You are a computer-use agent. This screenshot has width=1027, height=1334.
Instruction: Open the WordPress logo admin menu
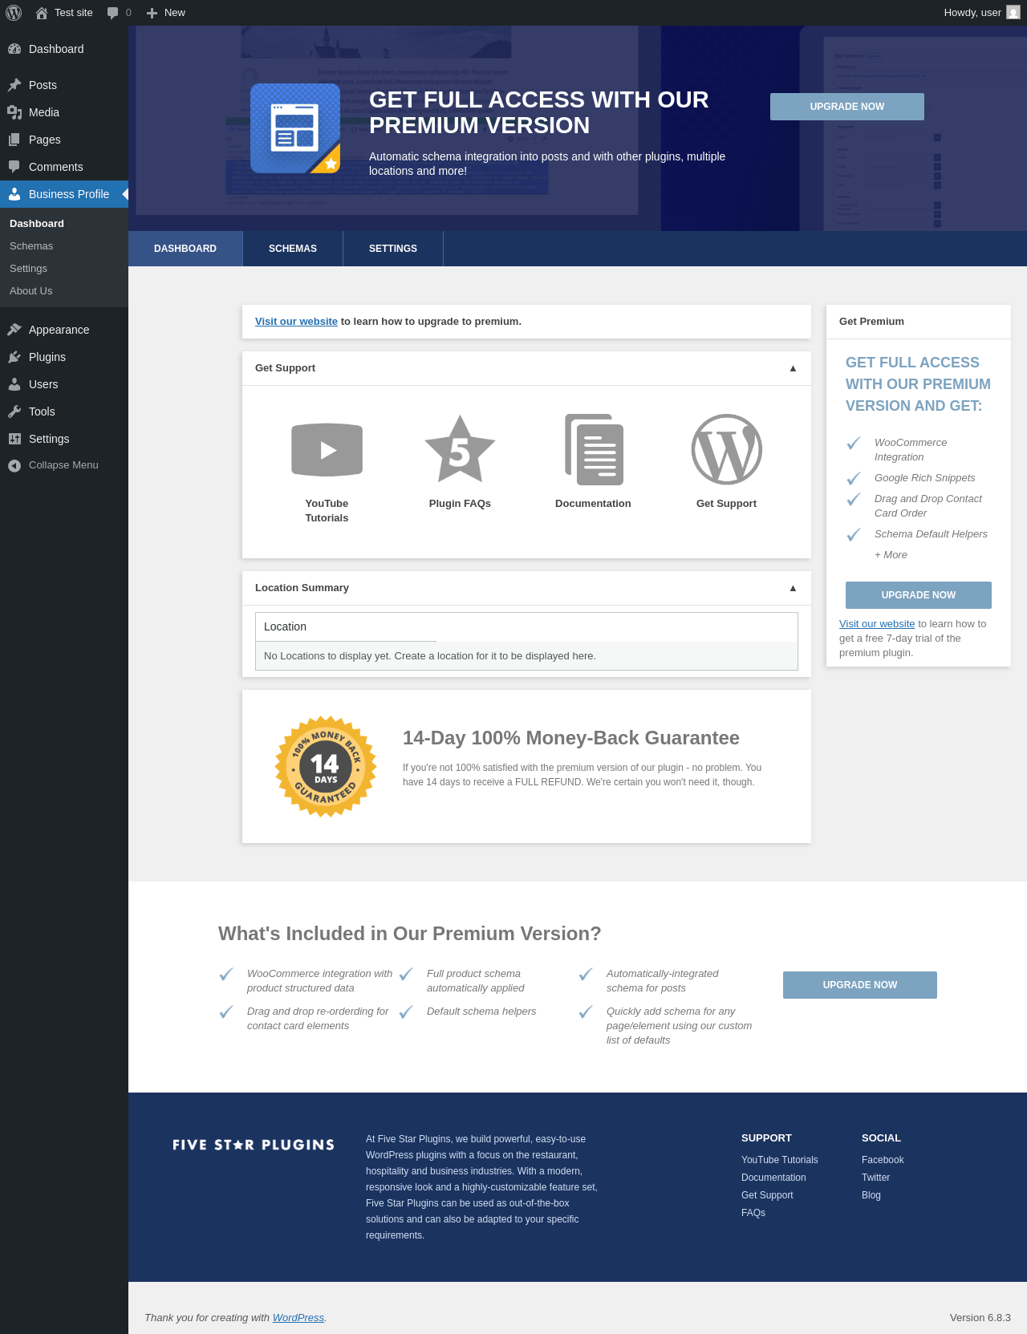pos(14,13)
